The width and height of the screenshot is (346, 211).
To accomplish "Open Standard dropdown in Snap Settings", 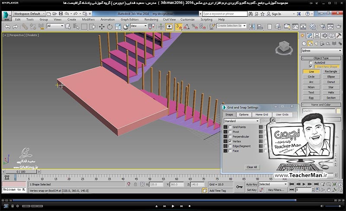I will [241, 121].
